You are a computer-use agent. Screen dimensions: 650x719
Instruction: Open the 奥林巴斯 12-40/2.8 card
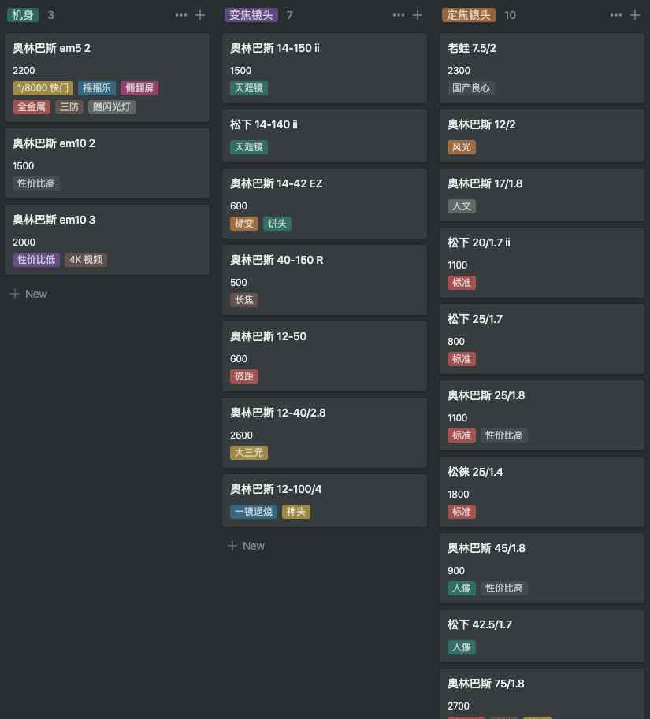click(x=325, y=433)
